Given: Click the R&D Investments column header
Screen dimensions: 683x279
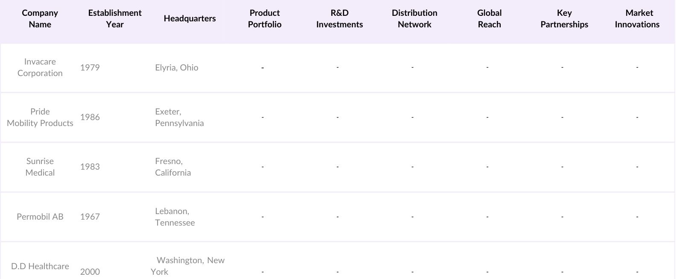Looking at the screenshot, I should click(339, 19).
